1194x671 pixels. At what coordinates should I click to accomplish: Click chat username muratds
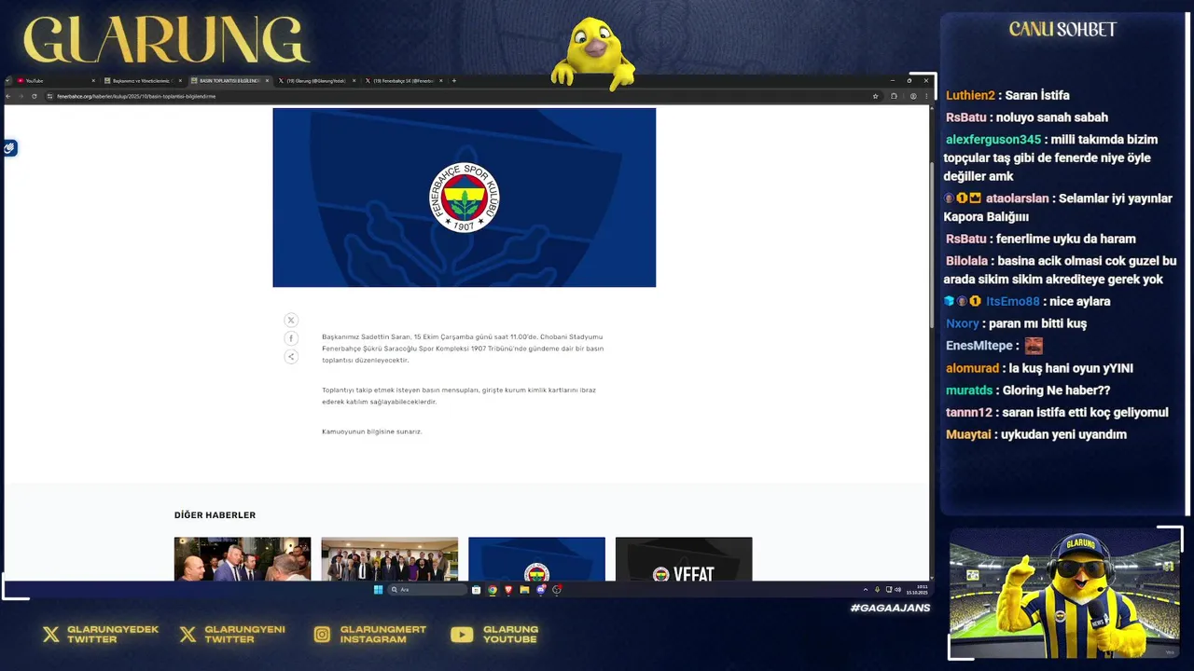click(x=969, y=390)
